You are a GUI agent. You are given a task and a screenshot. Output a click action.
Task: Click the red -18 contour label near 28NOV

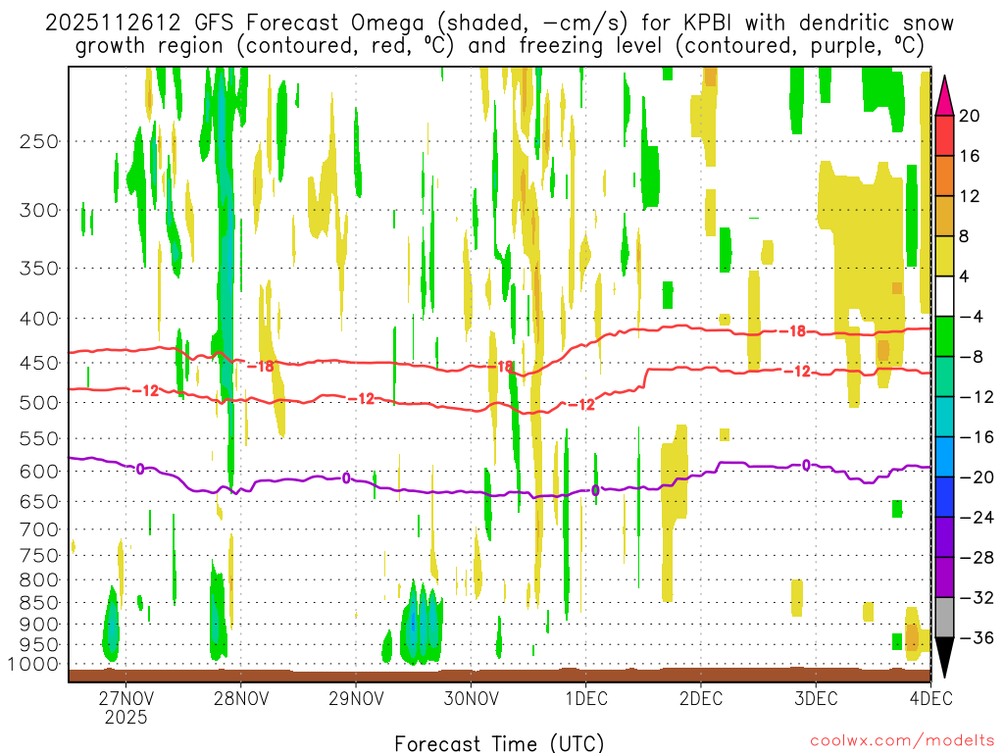coord(261,367)
